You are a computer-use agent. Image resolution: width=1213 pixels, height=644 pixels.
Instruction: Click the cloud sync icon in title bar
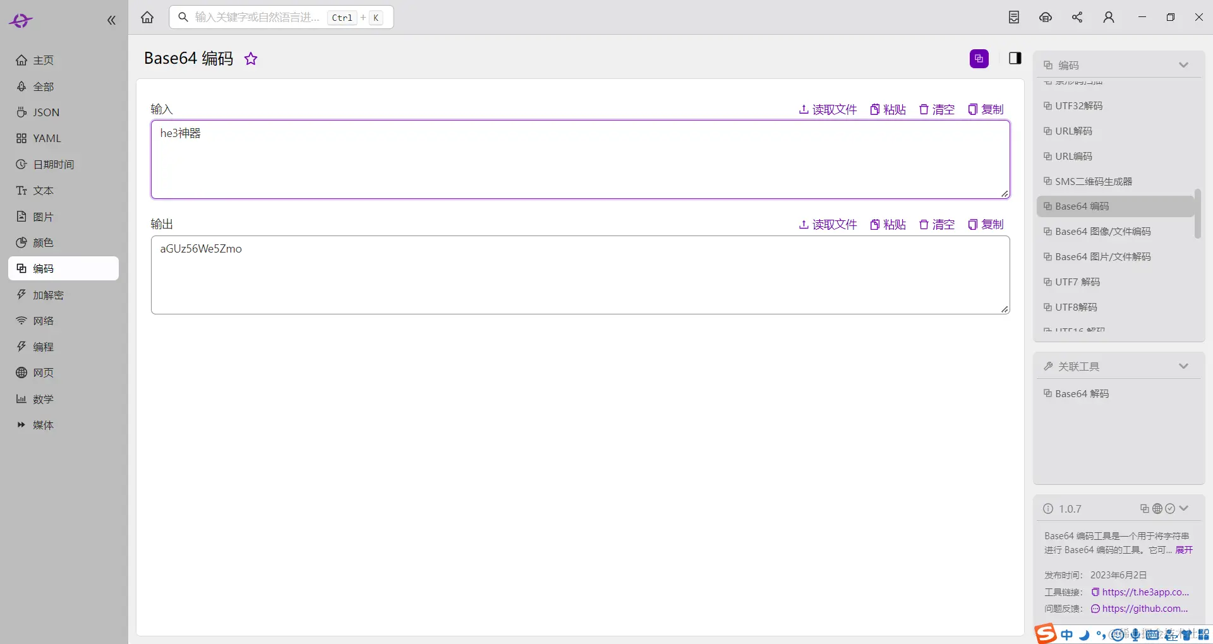click(1046, 17)
